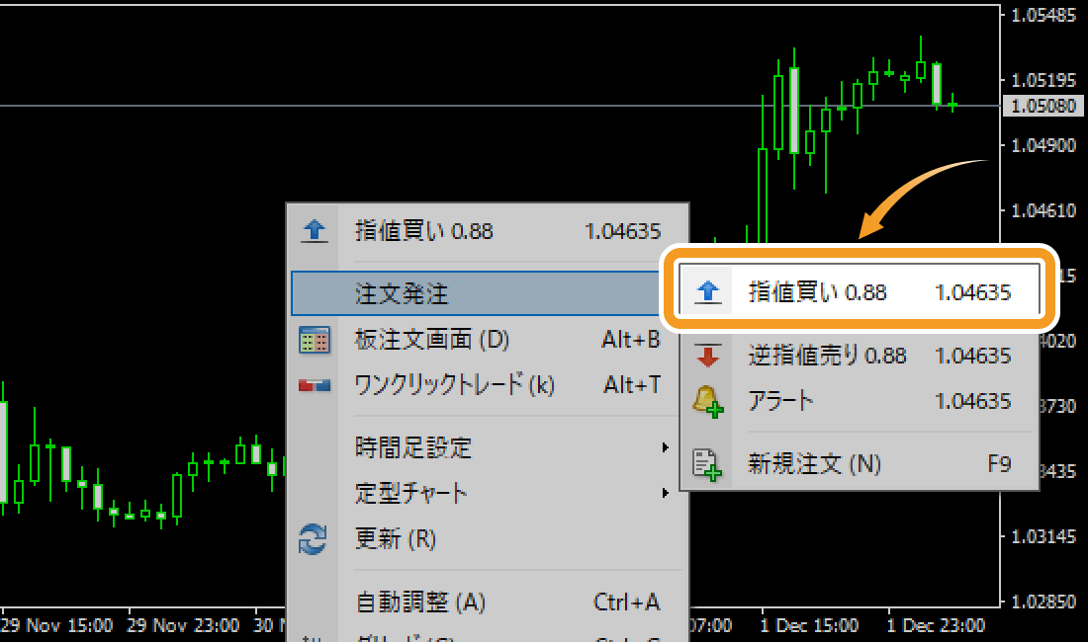The image size is (1088, 642).
Task: Select 更新 (R) menu item
Action: coord(488,539)
